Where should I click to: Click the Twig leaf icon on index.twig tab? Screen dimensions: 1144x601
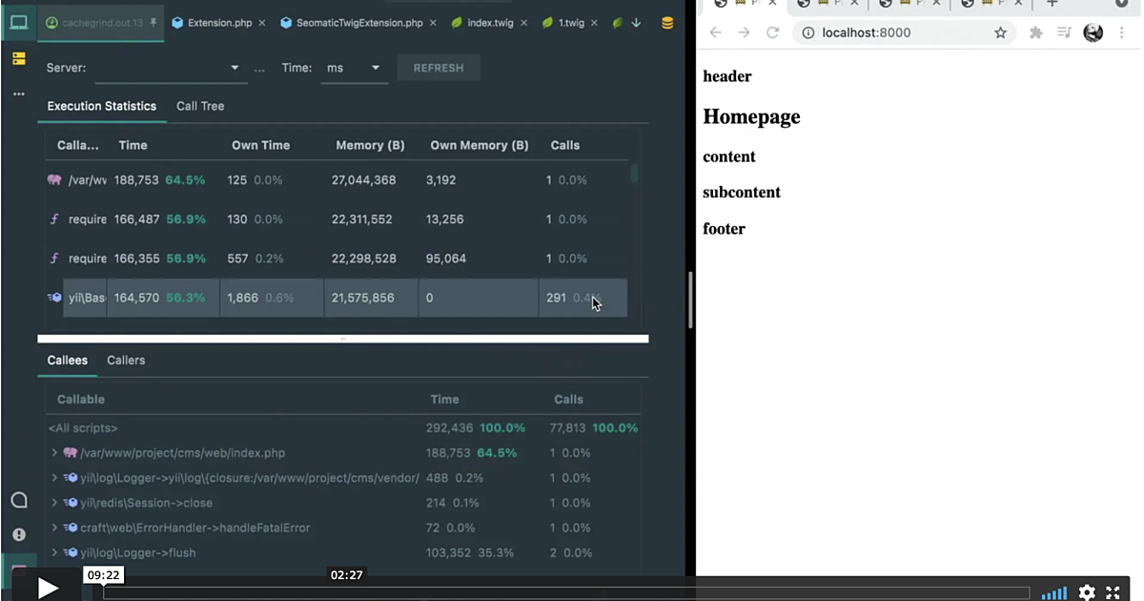(455, 22)
